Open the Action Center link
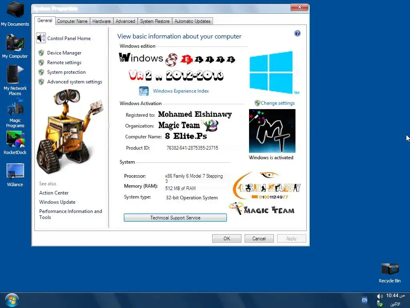 (x=54, y=193)
